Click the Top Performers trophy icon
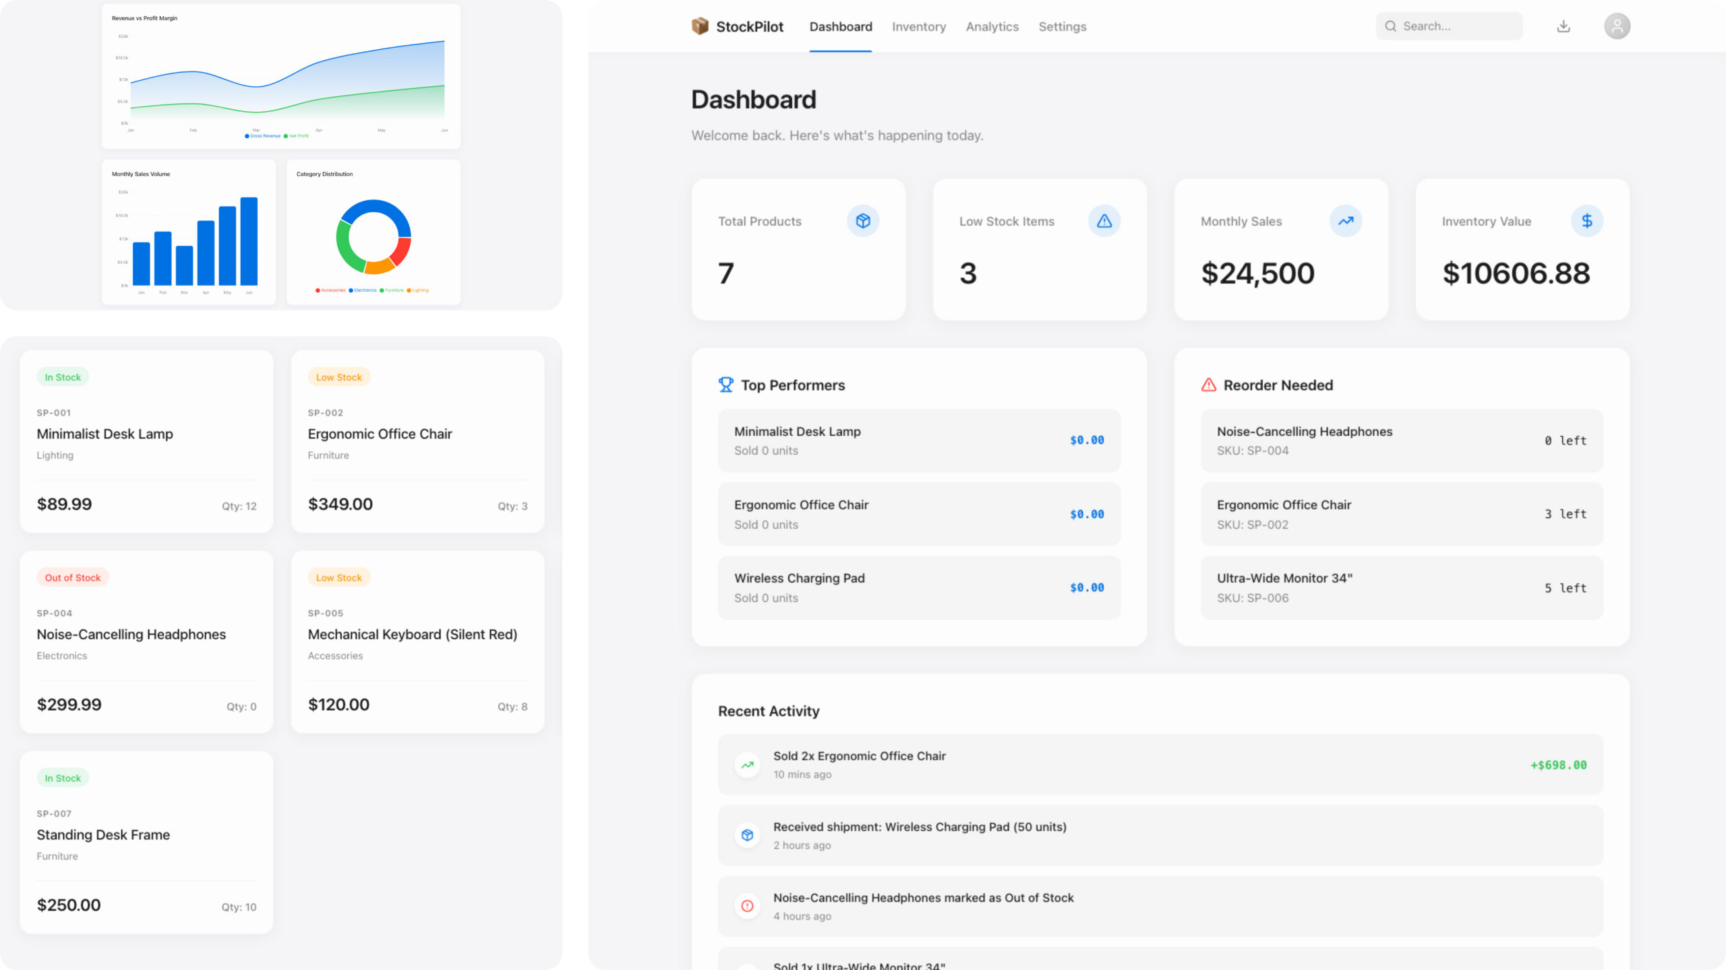The width and height of the screenshot is (1726, 970). pyautogui.click(x=726, y=385)
